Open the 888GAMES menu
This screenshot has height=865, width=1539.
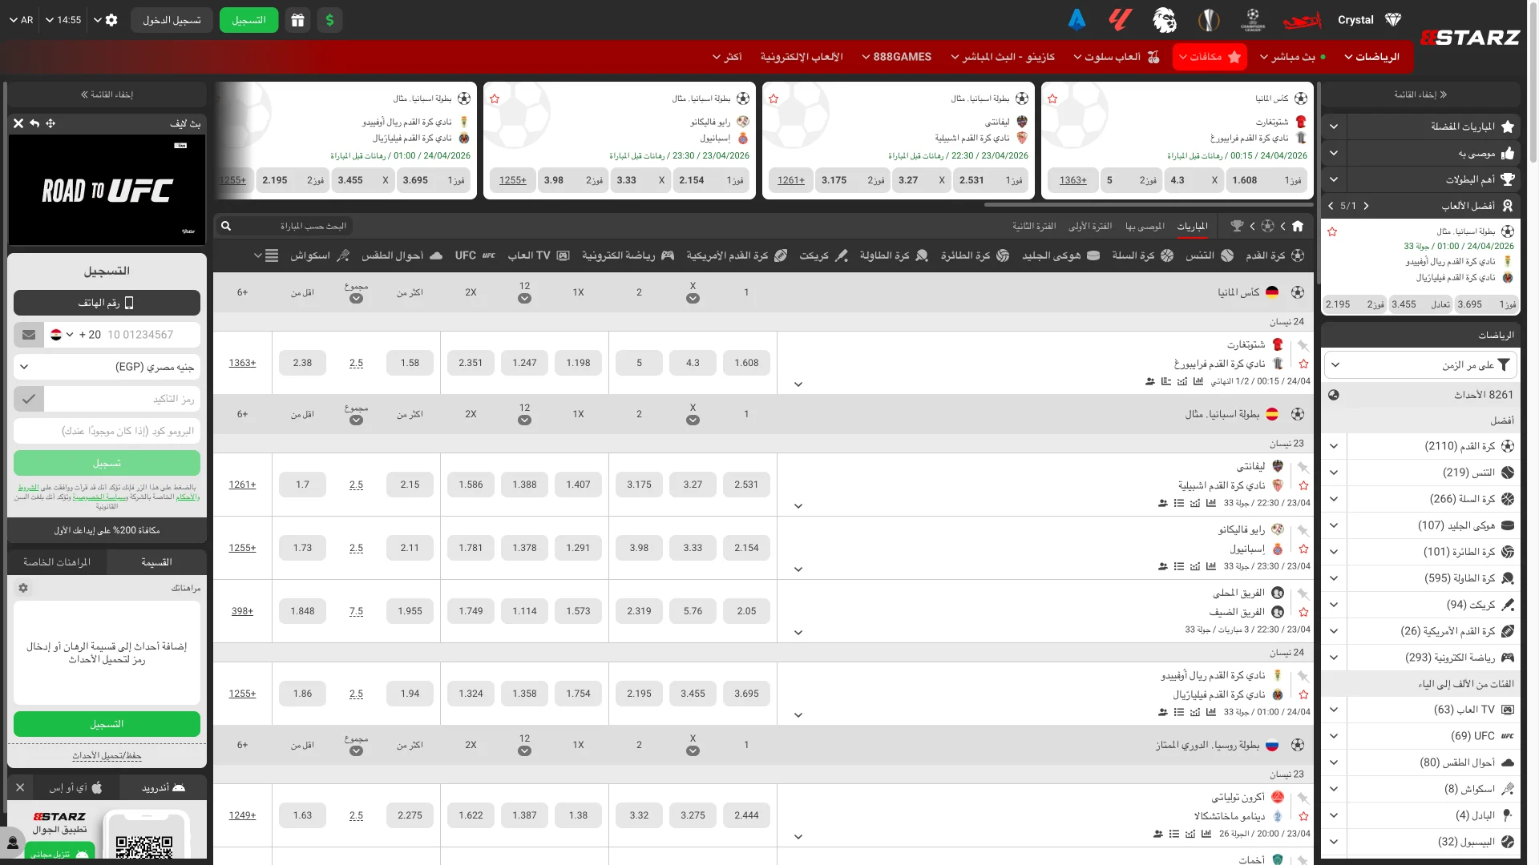tap(896, 57)
